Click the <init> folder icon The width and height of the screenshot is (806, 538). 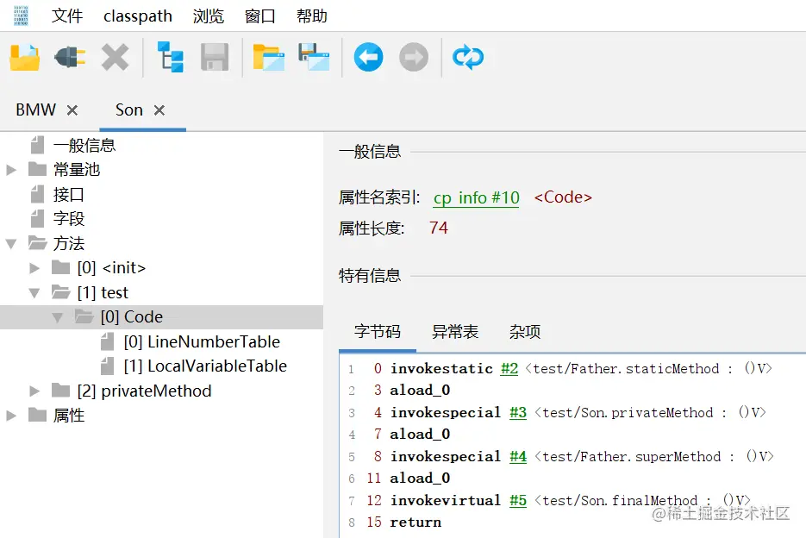(x=60, y=267)
